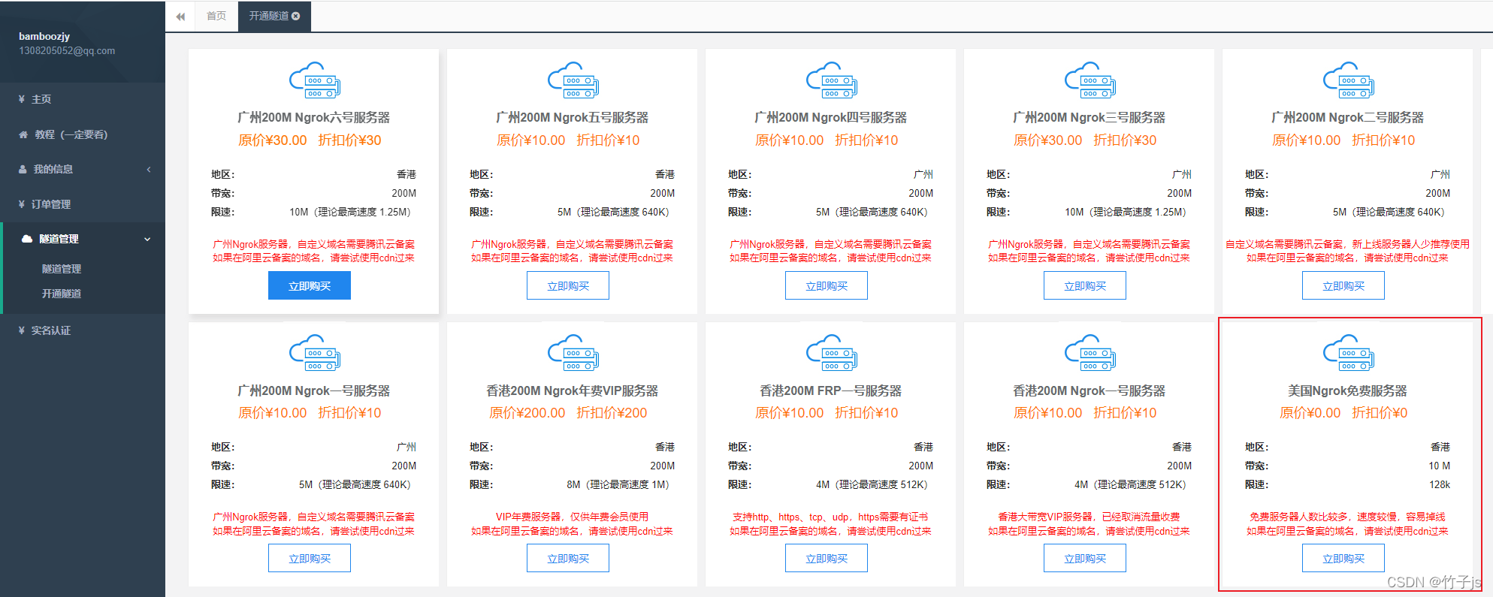Click 折扣价¥200 on the VIP card
Viewport: 1493px width, 597px height.
[x=612, y=413]
